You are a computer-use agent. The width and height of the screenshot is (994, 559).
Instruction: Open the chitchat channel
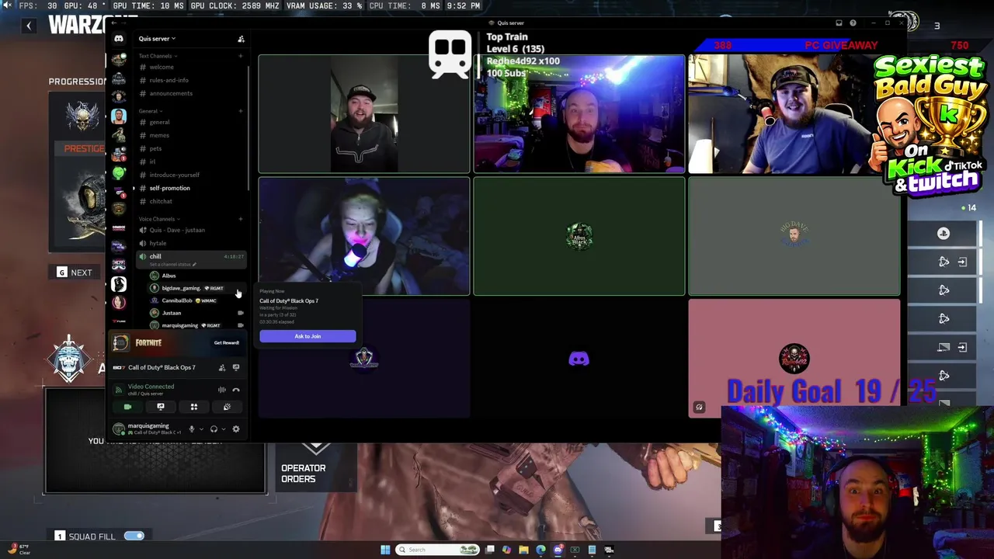(x=190, y=201)
